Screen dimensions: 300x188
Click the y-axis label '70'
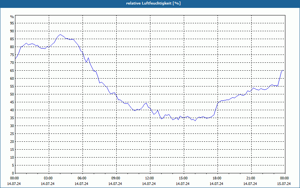(12, 62)
